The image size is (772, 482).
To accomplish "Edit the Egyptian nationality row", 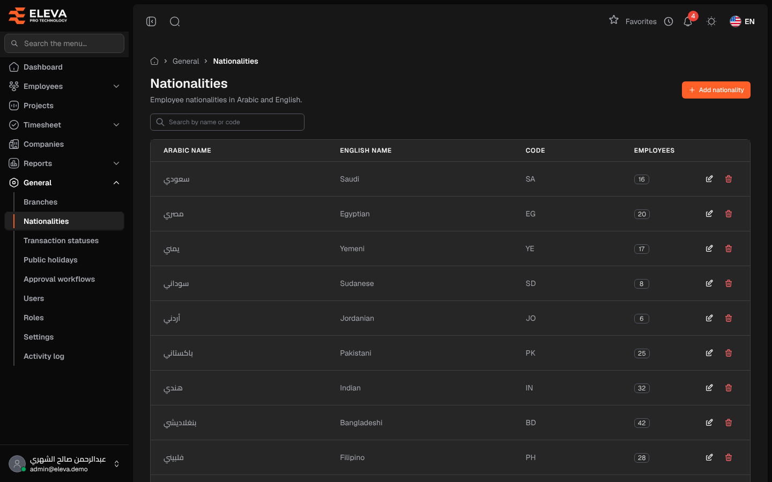I will click(709, 214).
